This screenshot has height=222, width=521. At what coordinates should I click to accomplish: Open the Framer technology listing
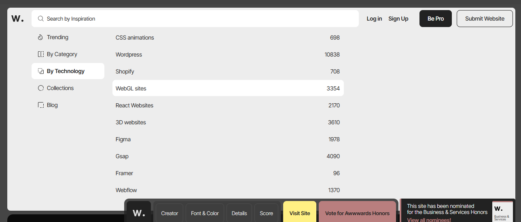(228, 173)
